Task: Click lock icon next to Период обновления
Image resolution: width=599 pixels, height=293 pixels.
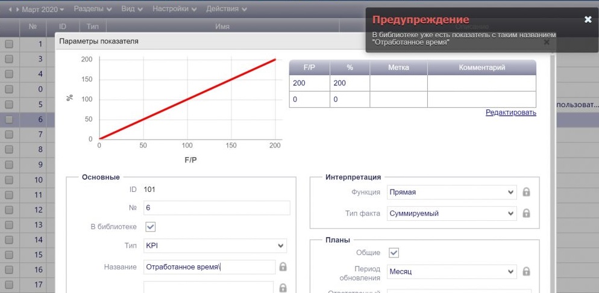Action: pos(526,271)
